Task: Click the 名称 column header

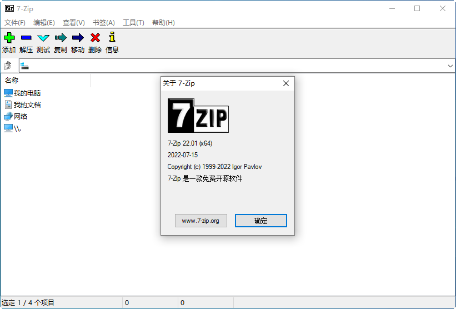Action: point(47,80)
